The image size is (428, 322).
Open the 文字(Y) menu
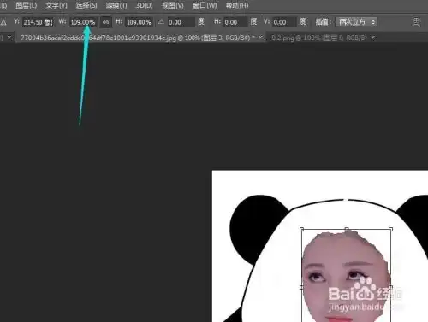click(56, 5)
